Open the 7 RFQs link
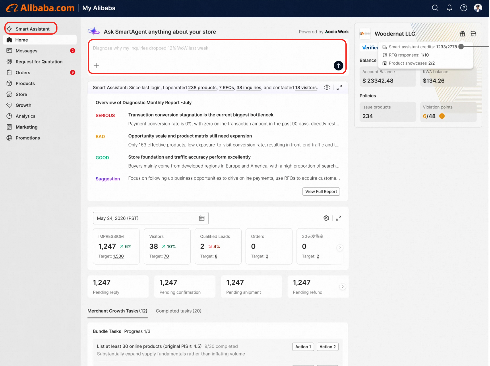 click(x=226, y=87)
